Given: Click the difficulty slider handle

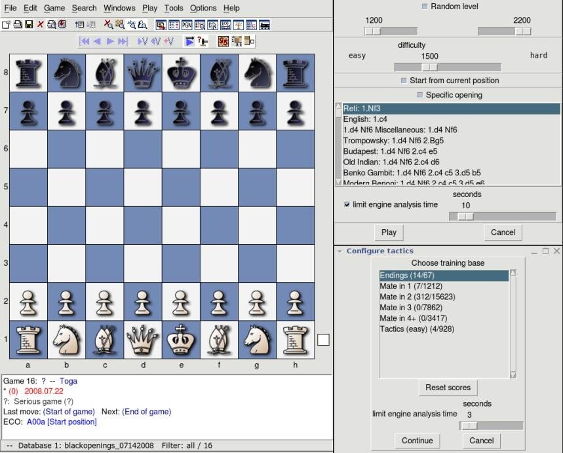Looking at the screenshot, I should [429, 67].
